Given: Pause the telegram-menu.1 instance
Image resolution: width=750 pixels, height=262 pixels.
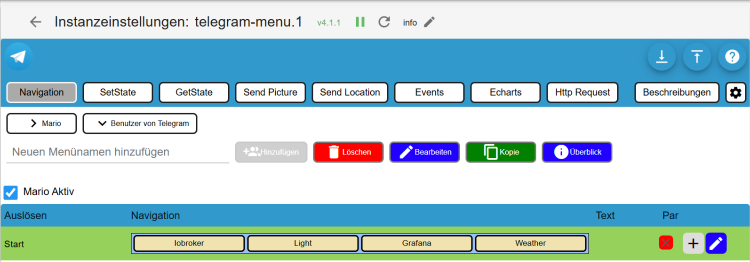Looking at the screenshot, I should tap(360, 22).
